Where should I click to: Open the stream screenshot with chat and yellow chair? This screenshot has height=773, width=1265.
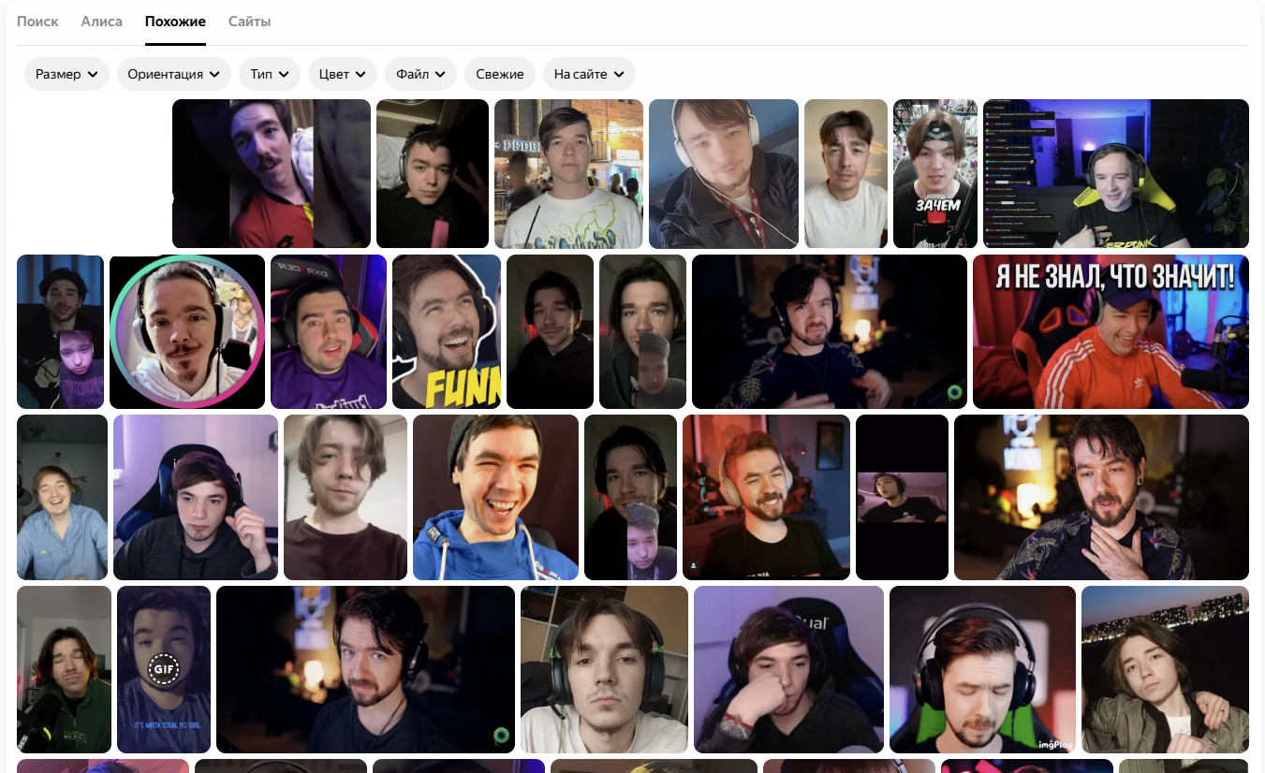(x=1116, y=173)
